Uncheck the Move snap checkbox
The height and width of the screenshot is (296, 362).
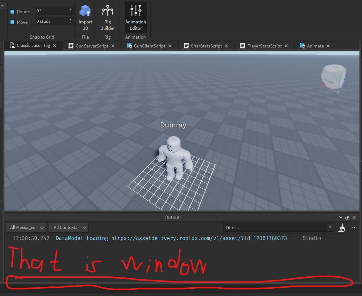coord(12,22)
